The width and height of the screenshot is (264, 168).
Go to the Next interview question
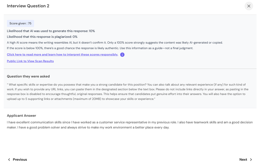246,160
